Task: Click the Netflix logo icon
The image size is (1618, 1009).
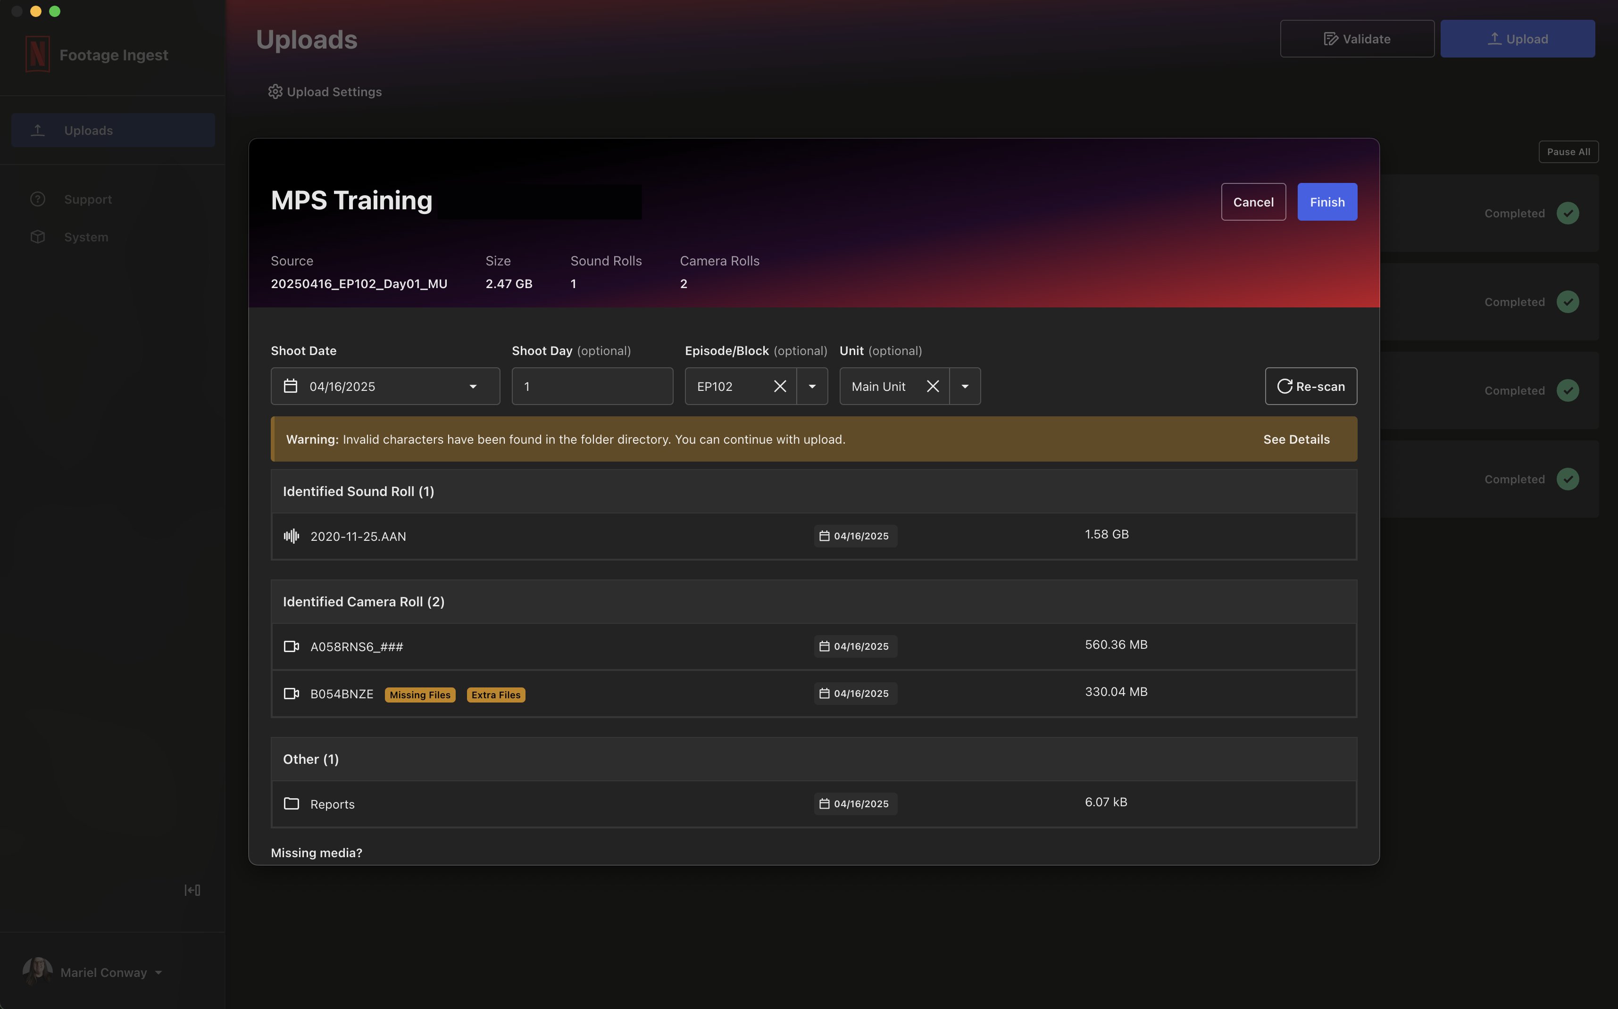Action: coord(37,54)
